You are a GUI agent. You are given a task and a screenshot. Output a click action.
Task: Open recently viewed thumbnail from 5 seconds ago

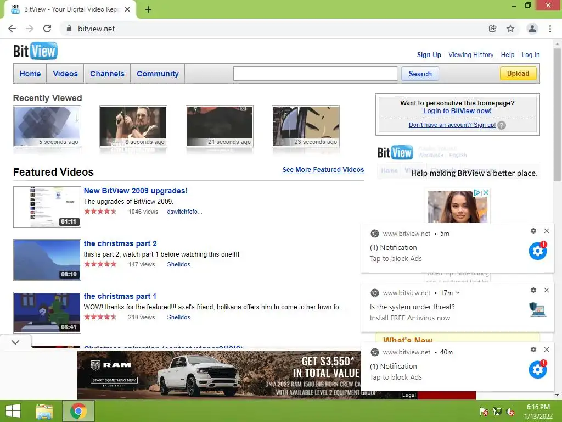[x=47, y=126]
